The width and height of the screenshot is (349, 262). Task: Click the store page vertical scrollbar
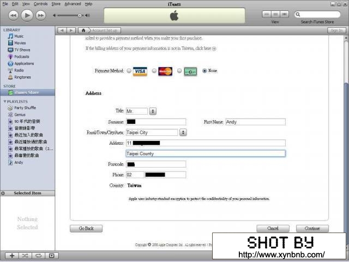[346, 142]
